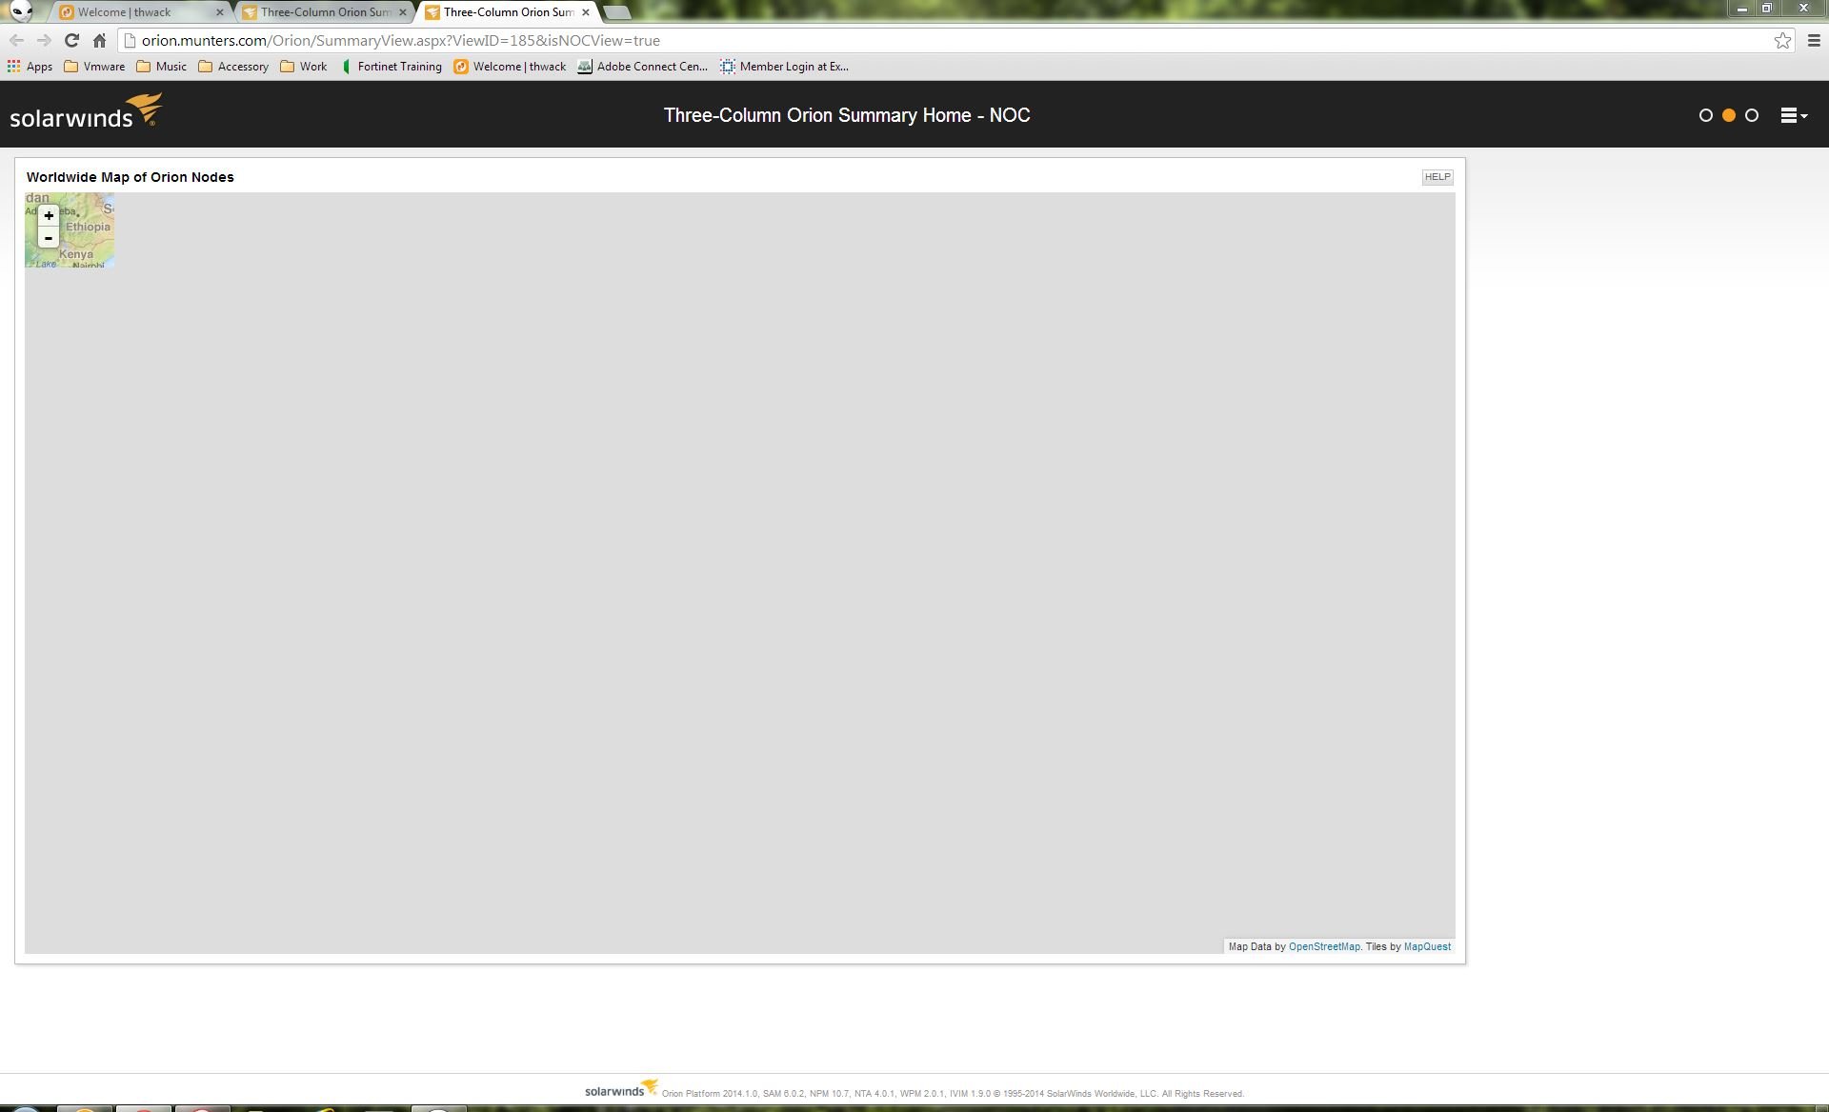Open the NOC settings menu dropdown
The height and width of the screenshot is (1112, 1829).
[1793, 115]
